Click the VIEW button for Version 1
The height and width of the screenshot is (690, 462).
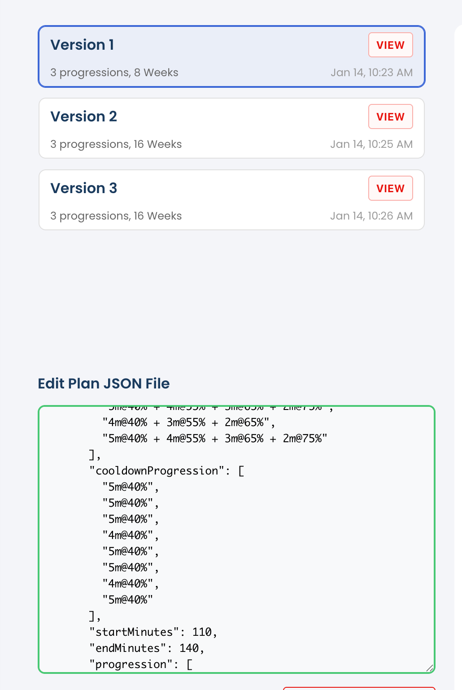(x=390, y=45)
